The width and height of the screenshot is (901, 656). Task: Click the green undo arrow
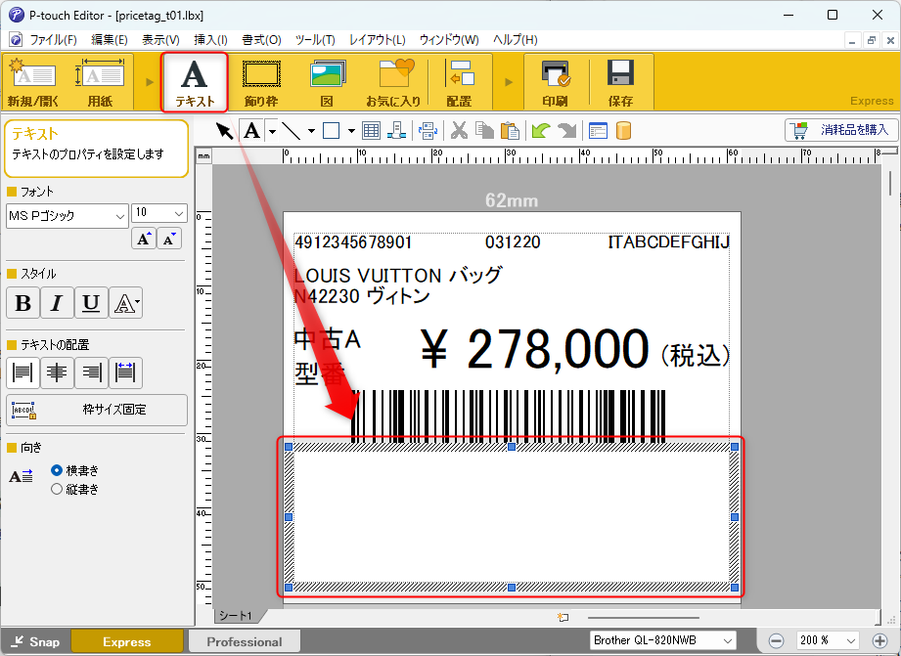coord(540,131)
